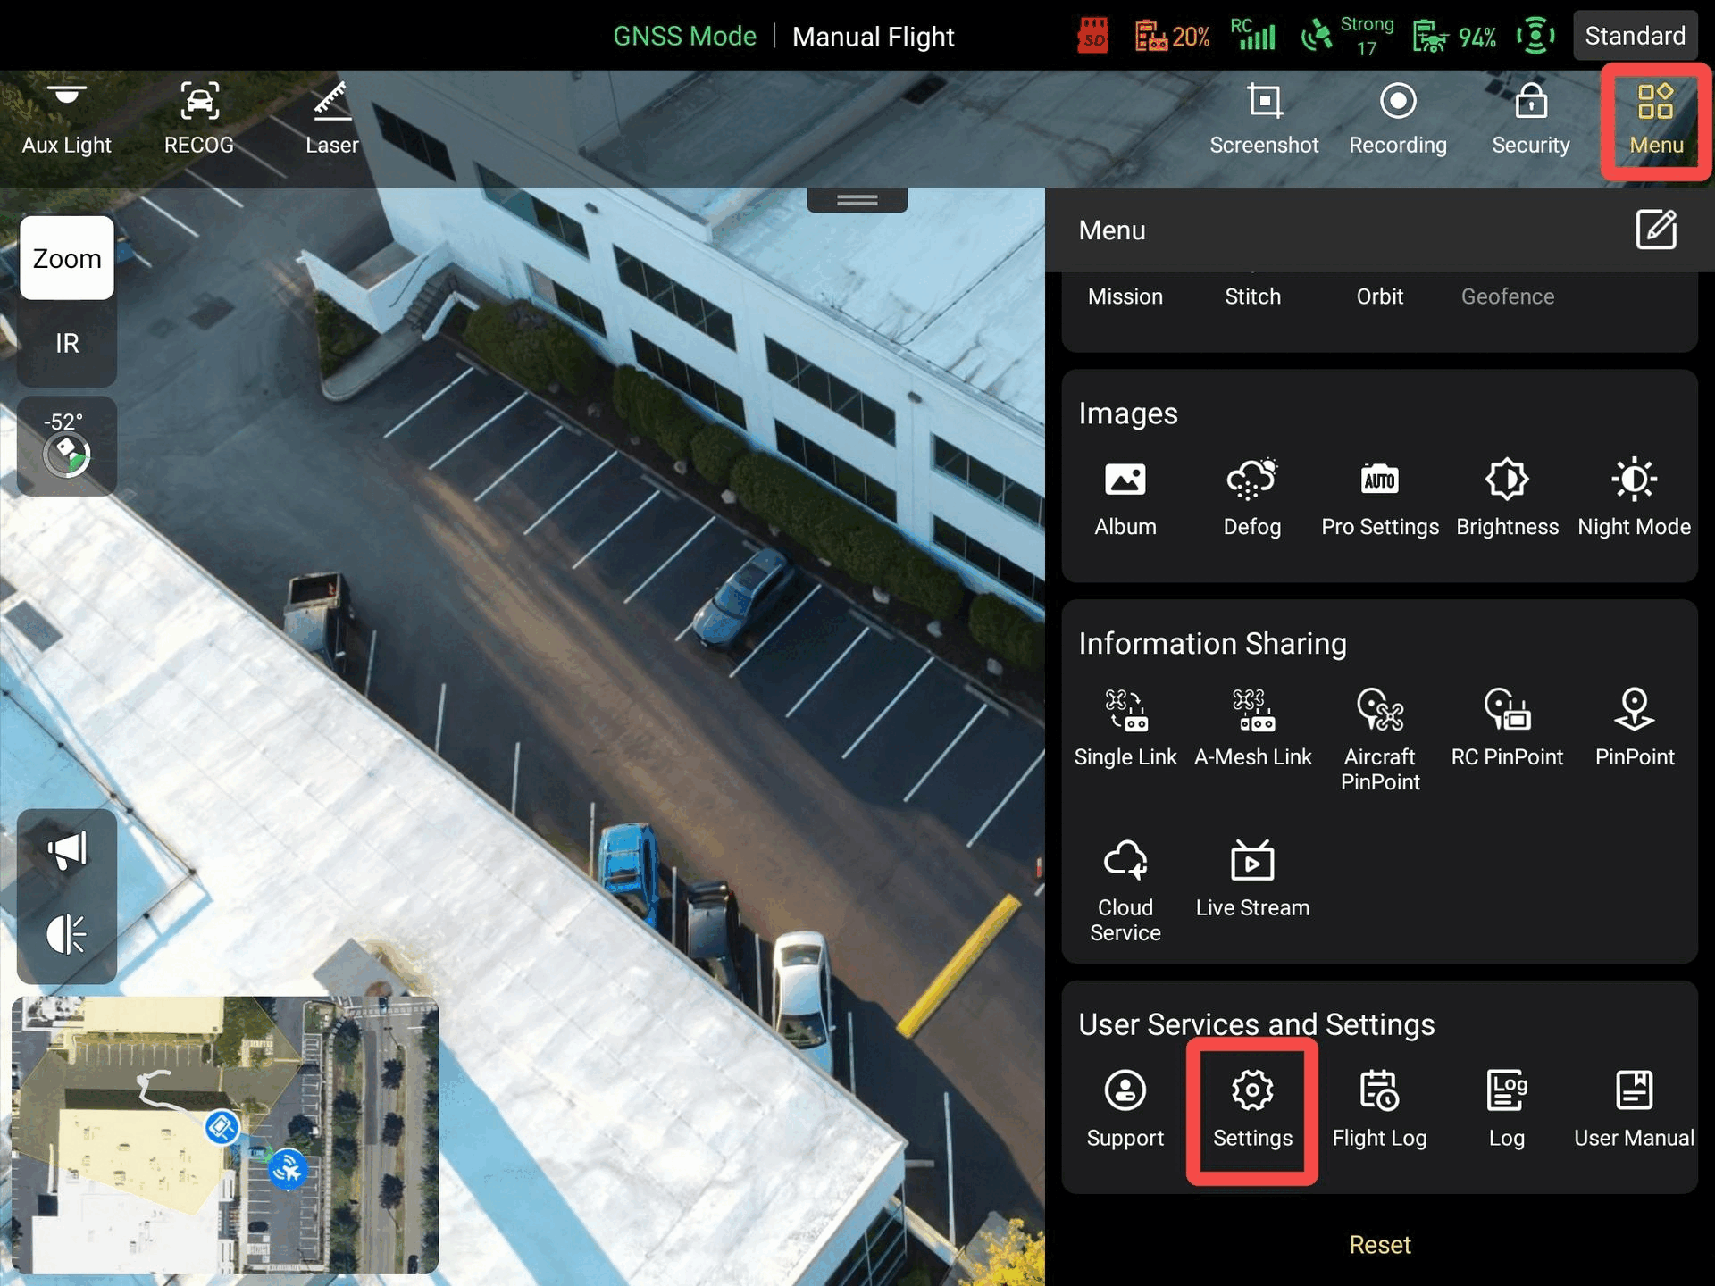Screen dimensions: 1715x1286
Task: Adjust Brightness setting
Action: coord(1507,498)
